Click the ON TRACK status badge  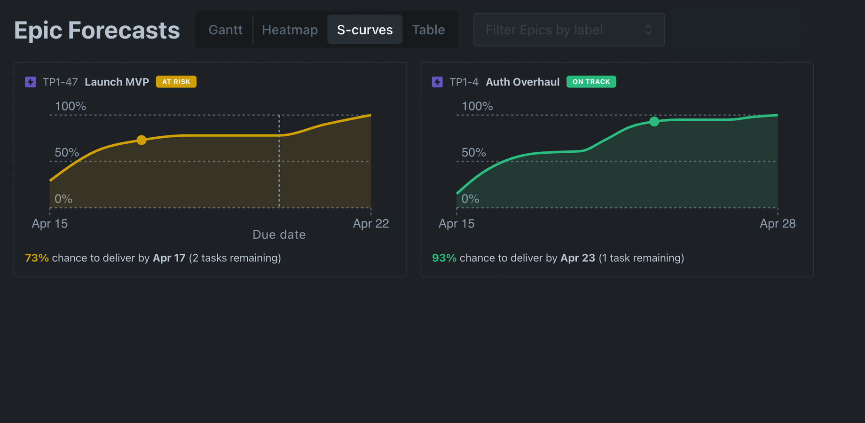pos(591,81)
